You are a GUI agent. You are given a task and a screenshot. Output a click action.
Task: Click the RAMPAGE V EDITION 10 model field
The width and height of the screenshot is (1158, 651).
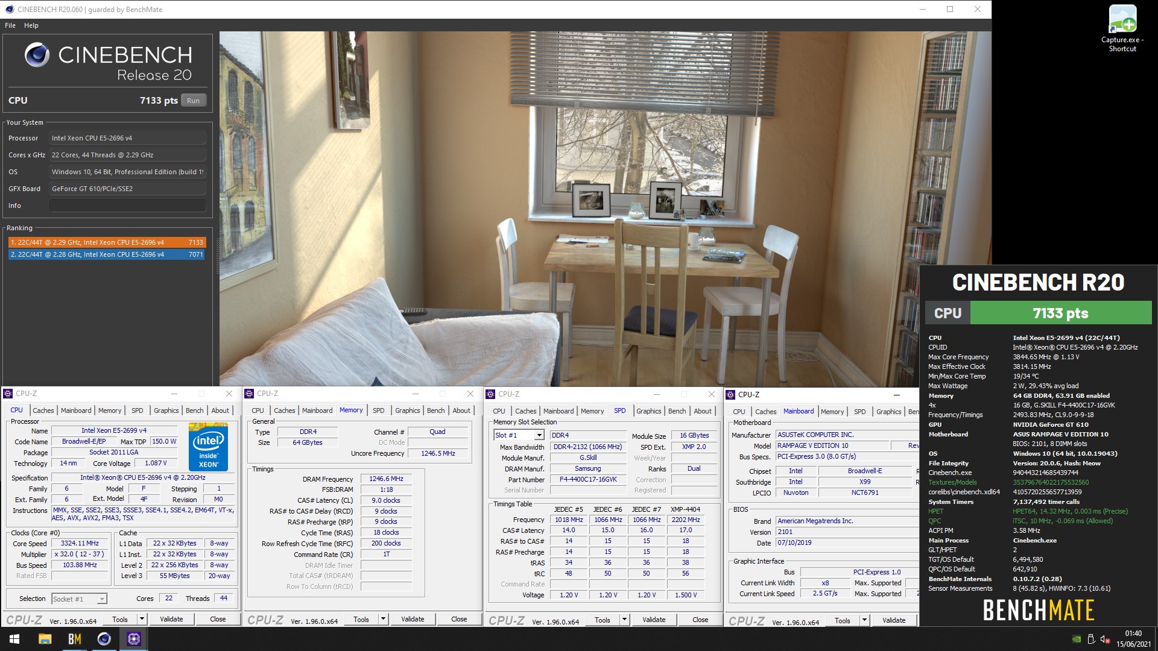[x=832, y=445]
